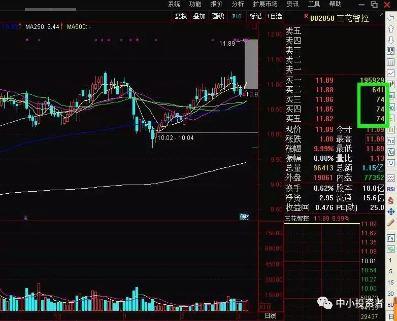397x321 pixels.
Task: Click the circle icon in sidebar
Action: click(x=391, y=163)
